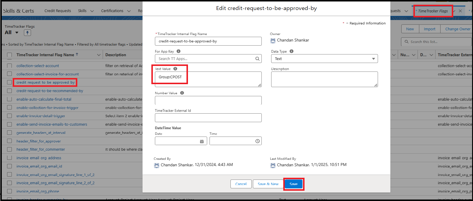Viewport: 473px width, 201px height.
Task: Open the enable-invoice-detail-trigger record link
Action: pyautogui.click(x=40, y=116)
